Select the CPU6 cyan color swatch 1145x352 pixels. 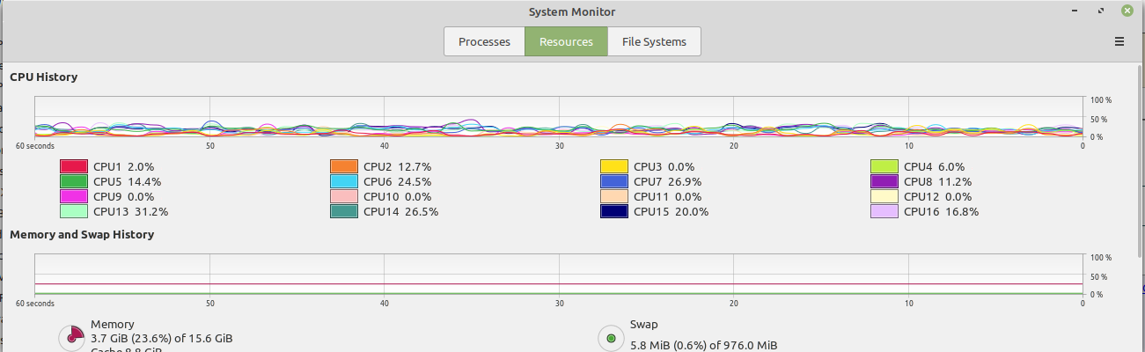pyautogui.click(x=344, y=181)
